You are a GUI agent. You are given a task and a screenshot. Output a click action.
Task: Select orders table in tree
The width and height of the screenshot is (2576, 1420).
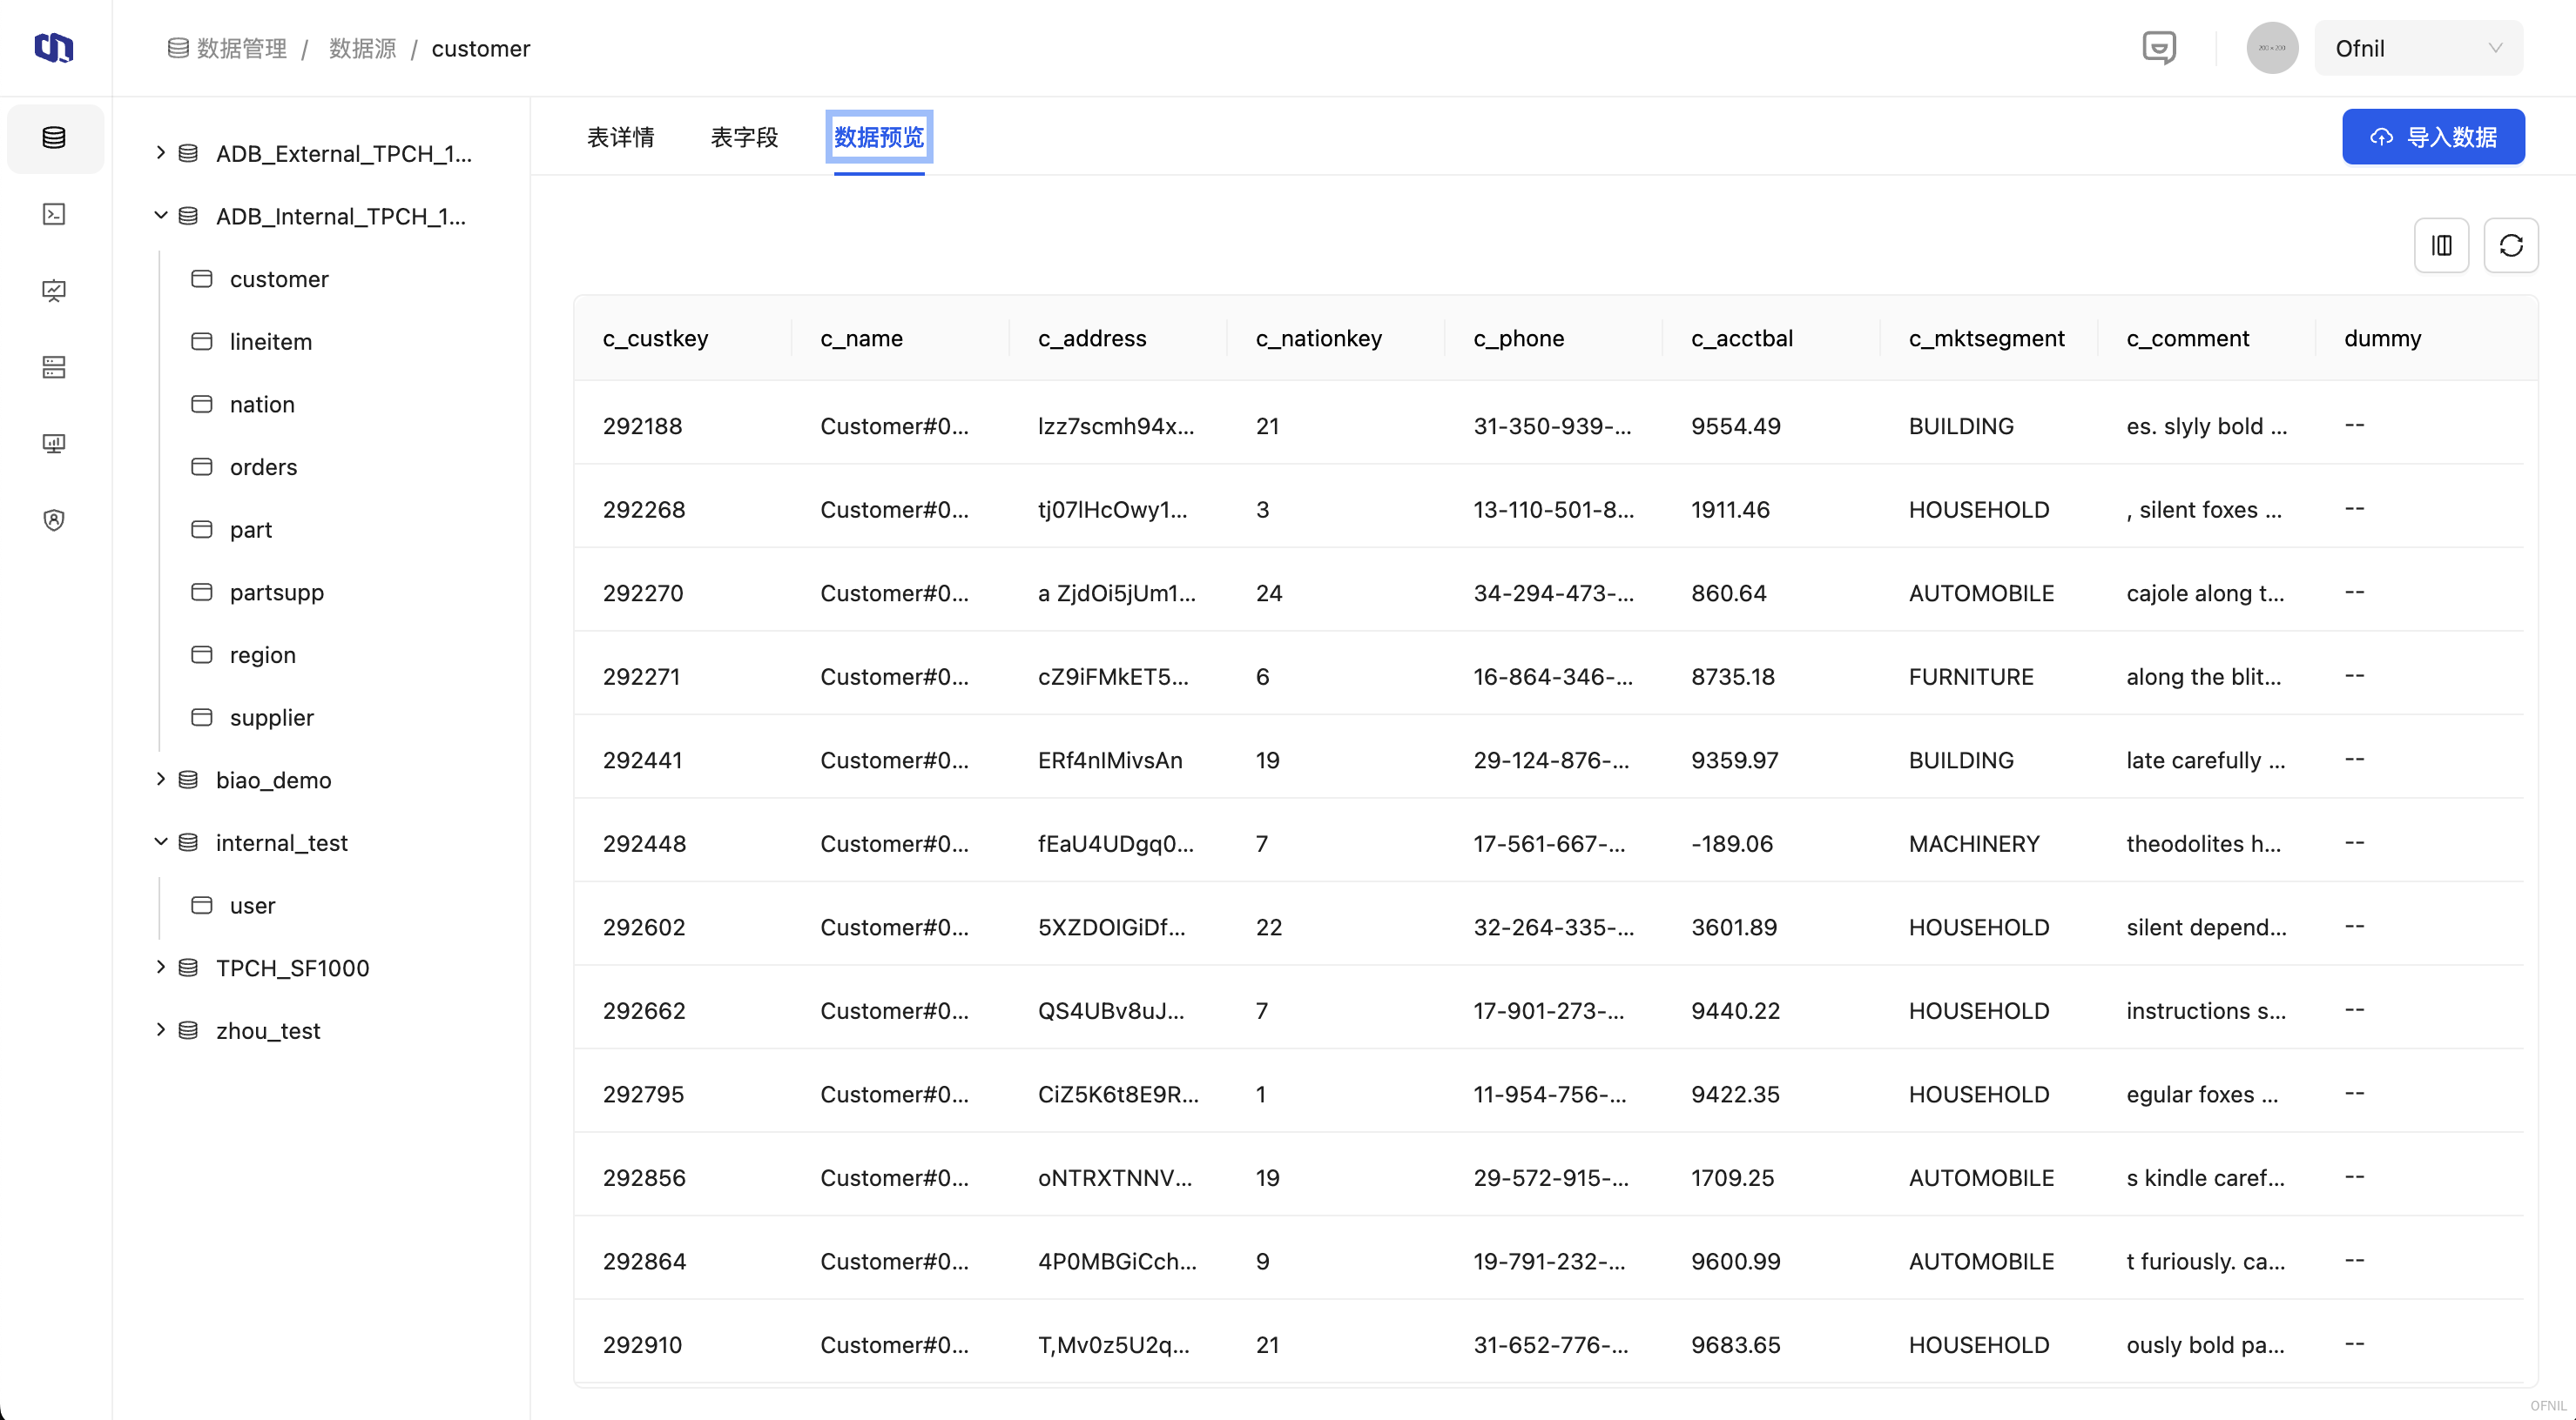click(x=264, y=466)
